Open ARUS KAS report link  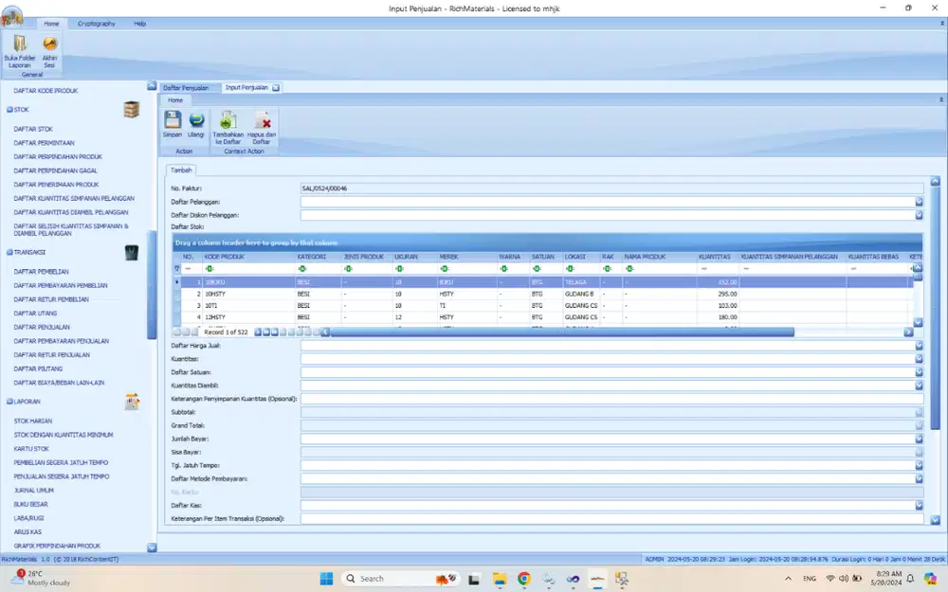(27, 532)
